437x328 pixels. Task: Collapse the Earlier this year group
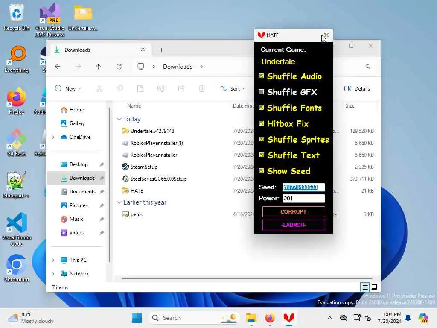pyautogui.click(x=119, y=202)
